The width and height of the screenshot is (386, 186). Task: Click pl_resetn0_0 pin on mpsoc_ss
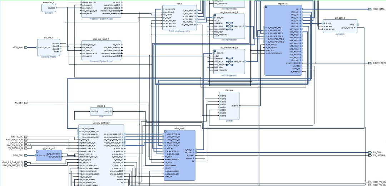[296, 72]
